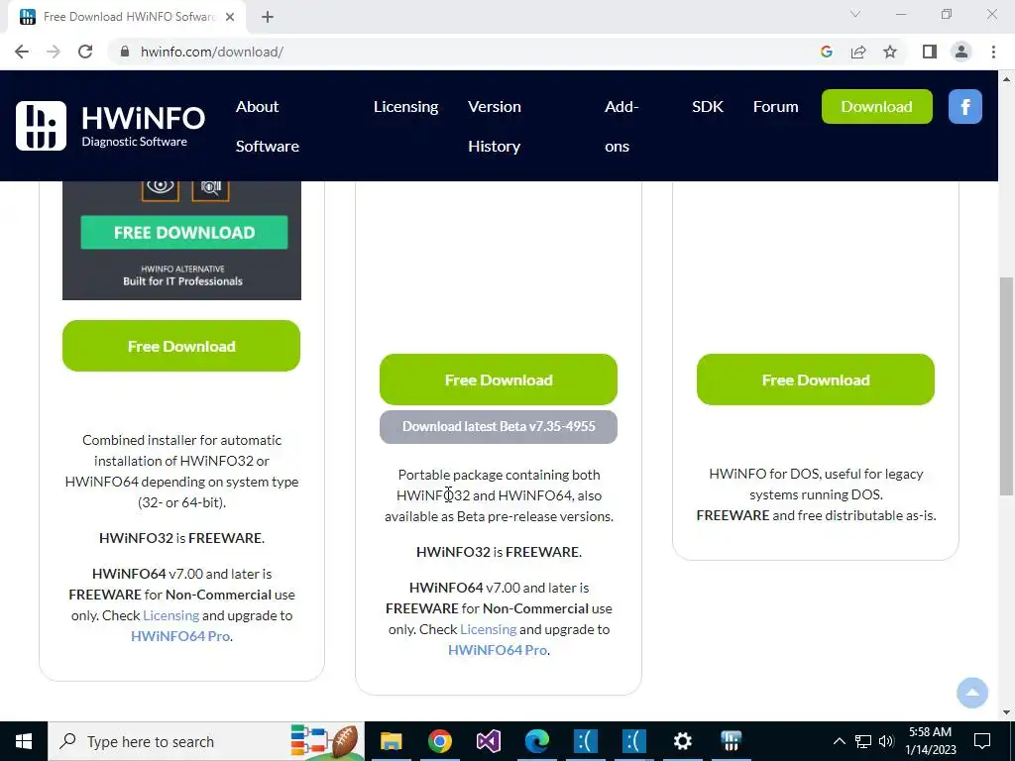The image size is (1015, 761).
Task: Click the volume speaker tray icon
Action: pos(886,741)
